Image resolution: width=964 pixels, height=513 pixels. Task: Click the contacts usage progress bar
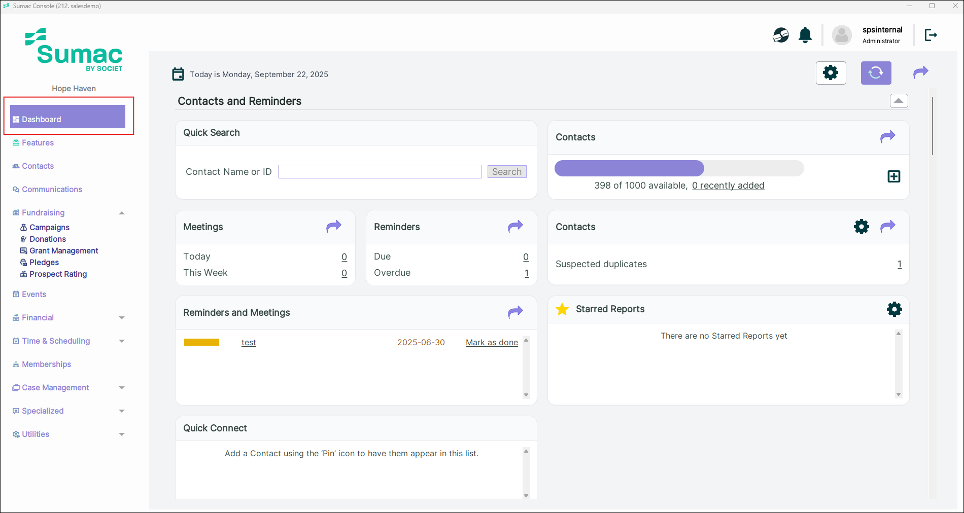pyautogui.click(x=679, y=168)
